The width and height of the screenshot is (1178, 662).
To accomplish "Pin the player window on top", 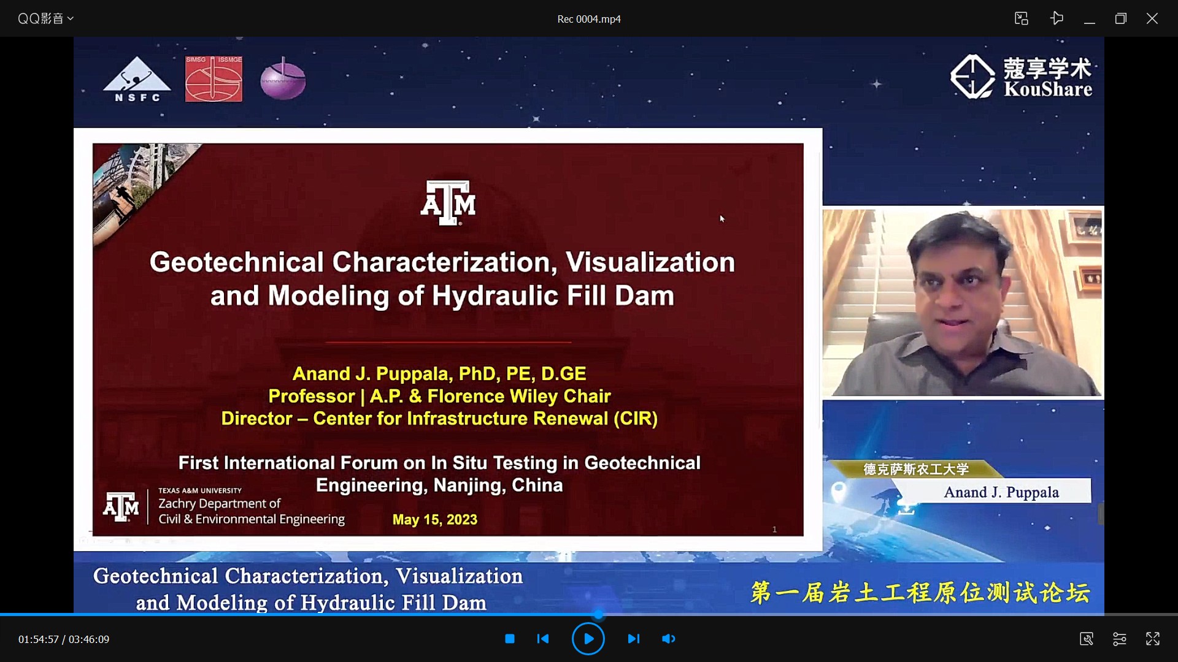I will coord(1056,18).
